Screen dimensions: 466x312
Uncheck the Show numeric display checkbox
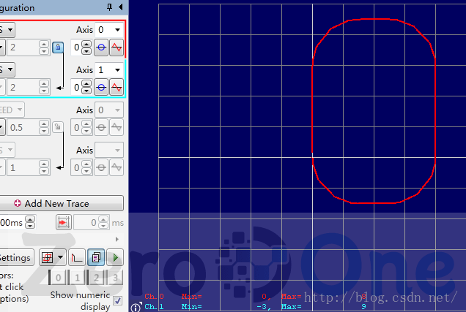[x=117, y=301]
